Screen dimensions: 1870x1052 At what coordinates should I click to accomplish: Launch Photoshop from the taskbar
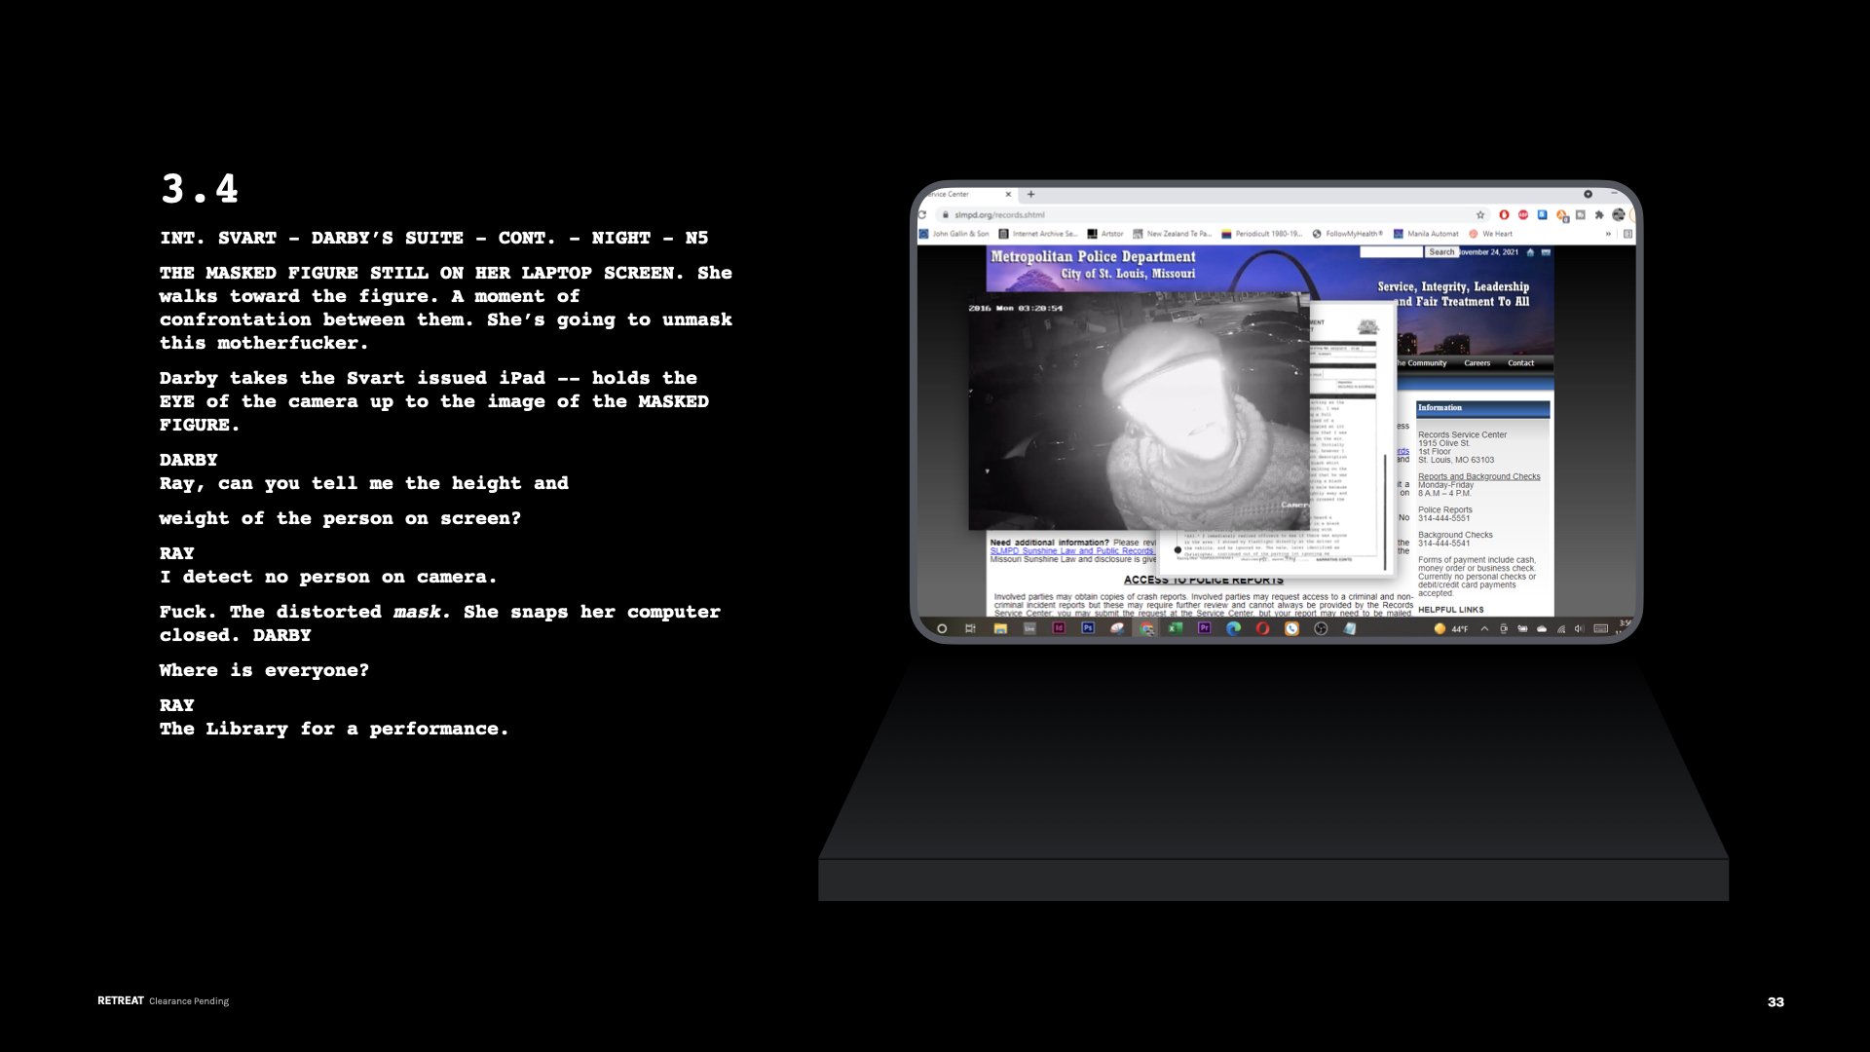point(1088,628)
